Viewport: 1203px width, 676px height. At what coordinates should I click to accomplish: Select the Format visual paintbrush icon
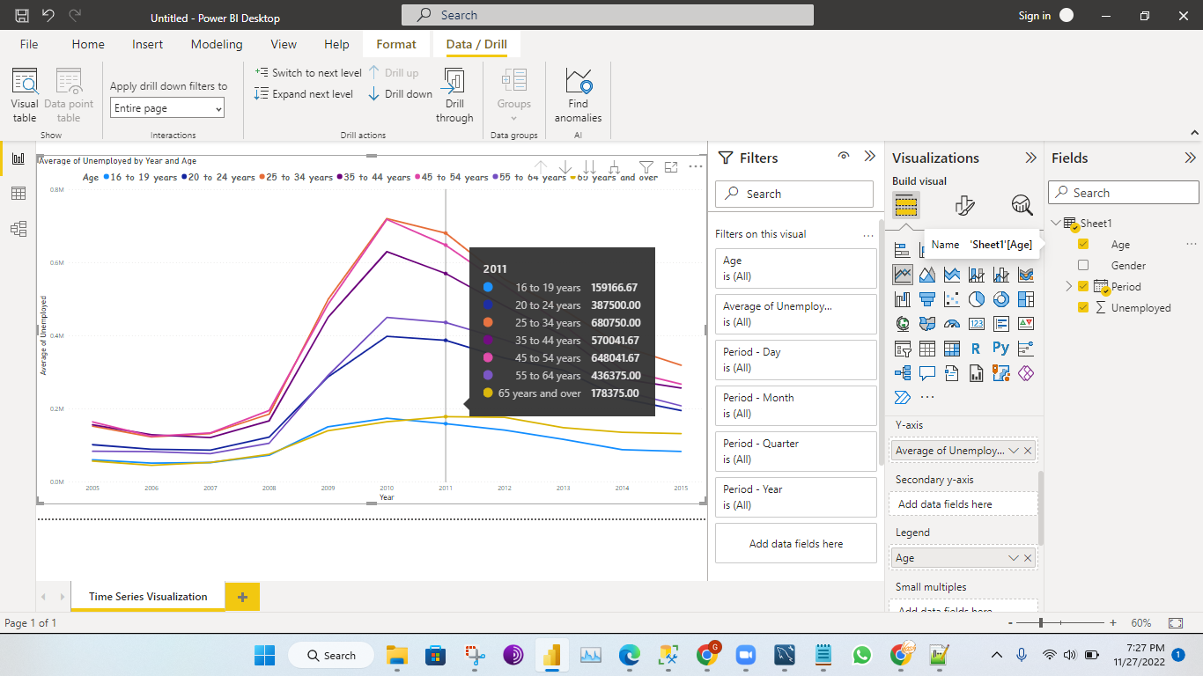(964, 206)
